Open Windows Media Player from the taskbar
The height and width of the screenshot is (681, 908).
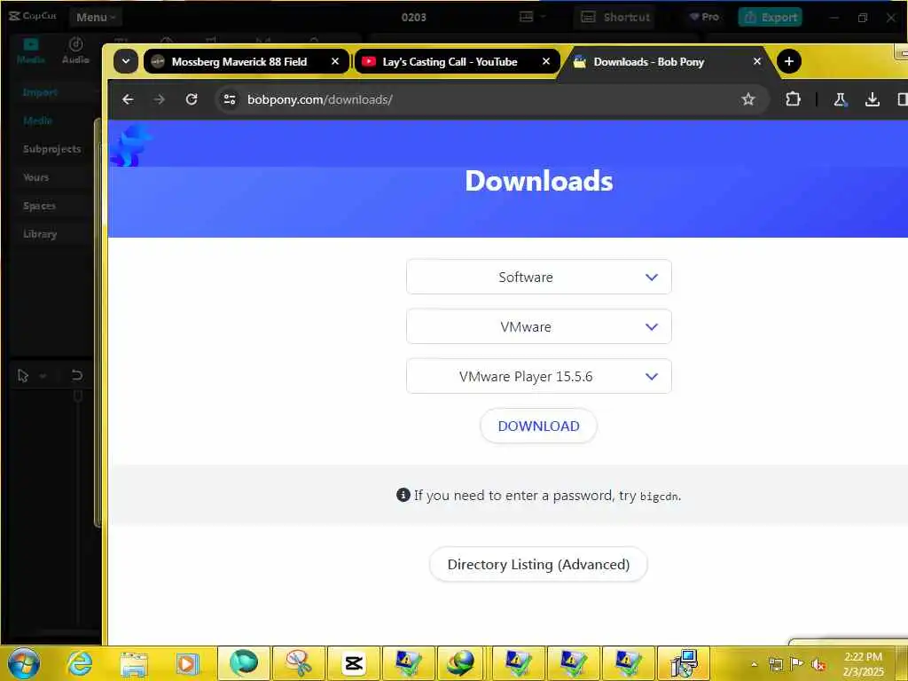point(188,663)
